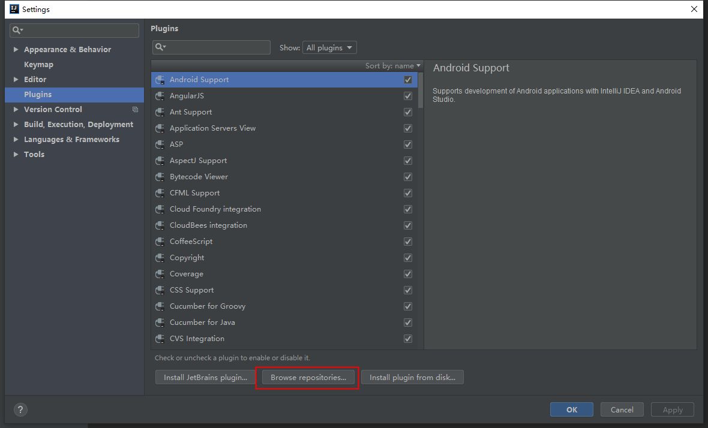
Task: Toggle the CFML Support checkbox
Action: pos(408,193)
